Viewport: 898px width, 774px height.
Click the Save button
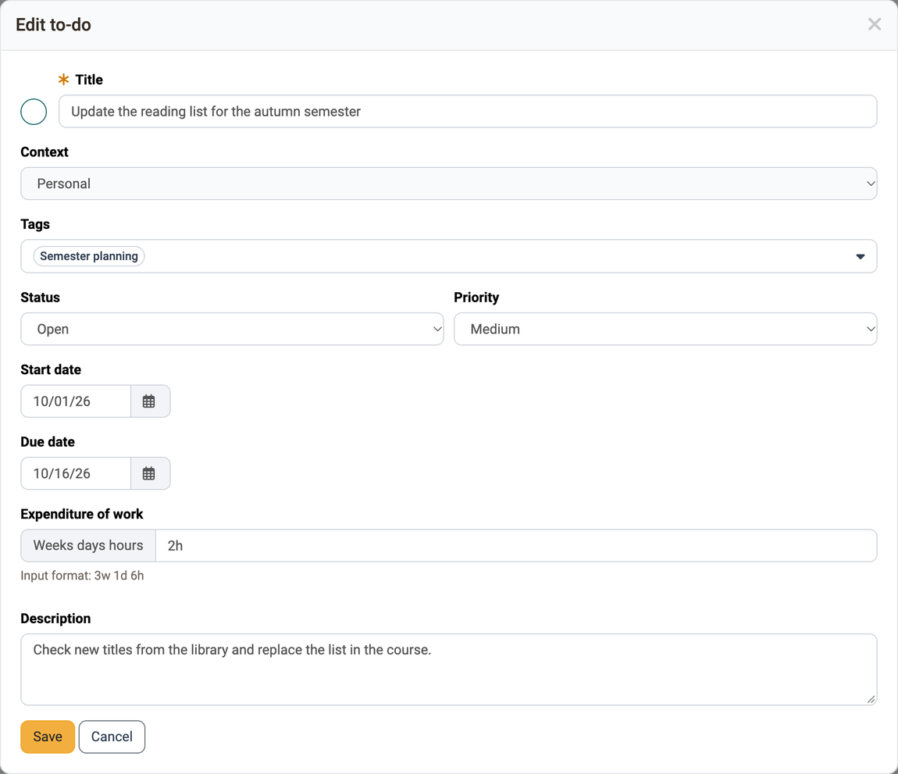[x=48, y=737]
